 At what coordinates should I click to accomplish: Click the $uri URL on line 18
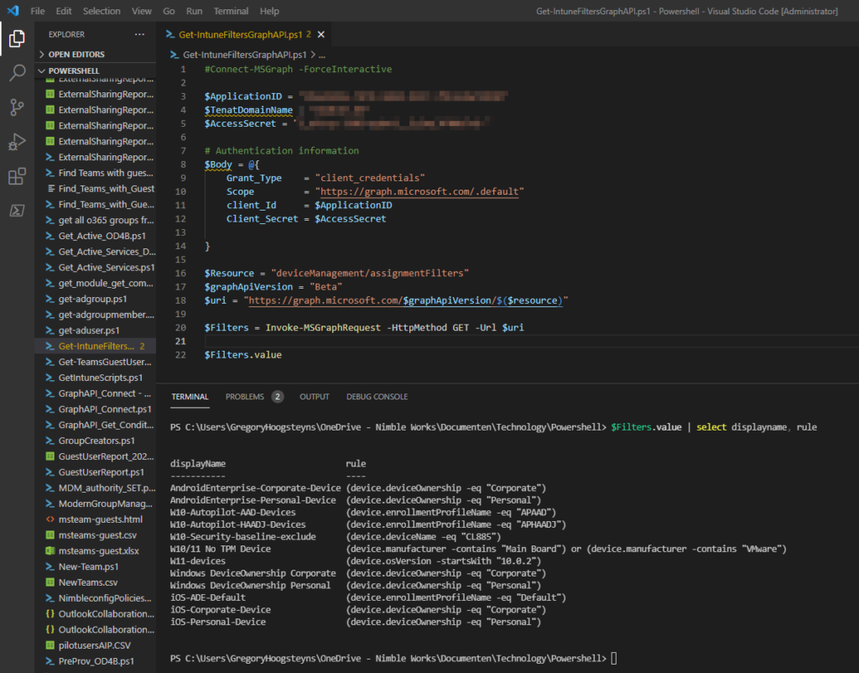405,300
